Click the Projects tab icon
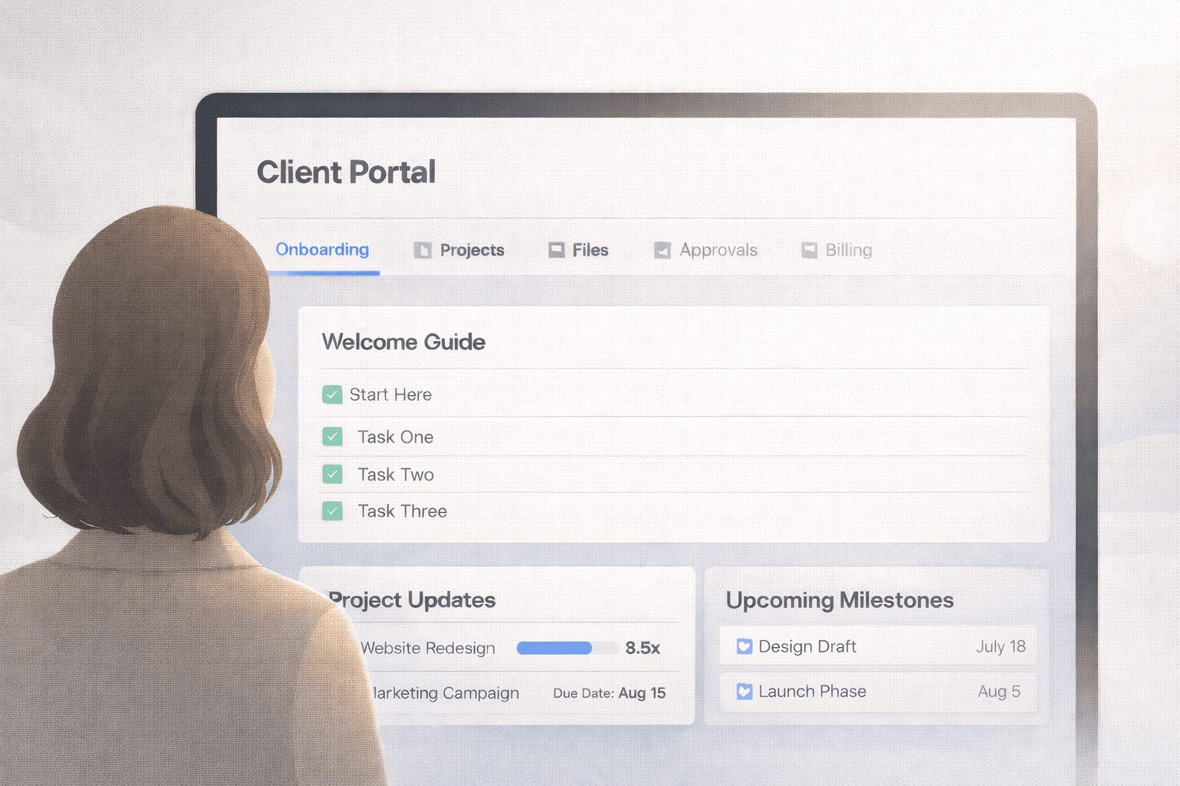The height and width of the screenshot is (786, 1180). pyautogui.click(x=423, y=249)
